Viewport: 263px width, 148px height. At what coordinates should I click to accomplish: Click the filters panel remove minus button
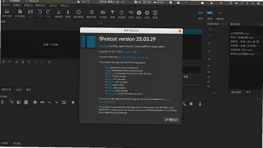click(x=10, y=62)
